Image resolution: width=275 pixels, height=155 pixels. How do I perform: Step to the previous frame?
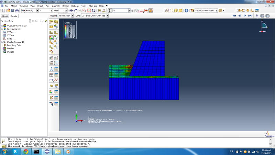point(240,15)
